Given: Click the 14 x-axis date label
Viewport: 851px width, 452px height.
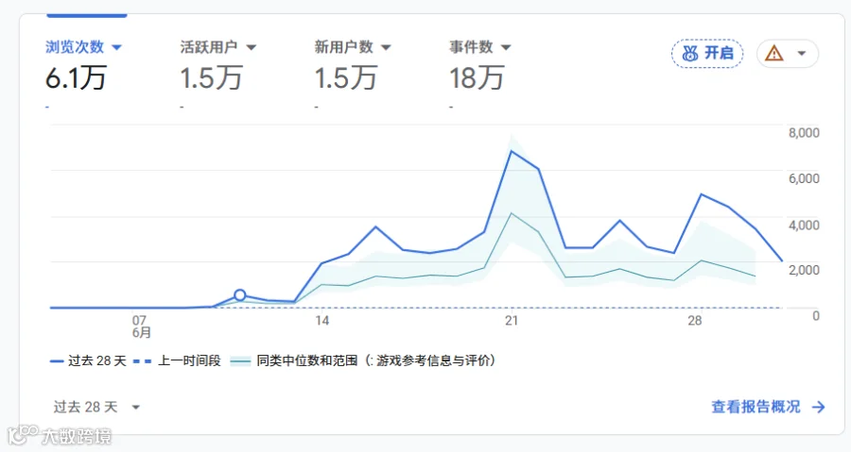Looking at the screenshot, I should click(x=321, y=321).
